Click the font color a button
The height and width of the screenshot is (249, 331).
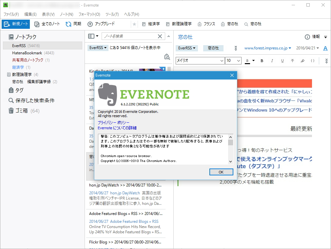point(247,61)
